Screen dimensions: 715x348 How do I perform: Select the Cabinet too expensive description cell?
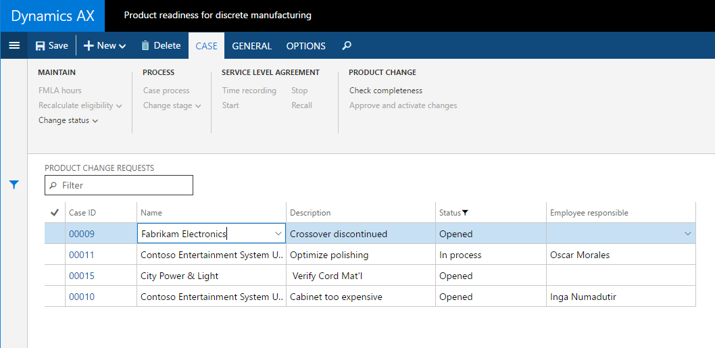(x=361, y=297)
